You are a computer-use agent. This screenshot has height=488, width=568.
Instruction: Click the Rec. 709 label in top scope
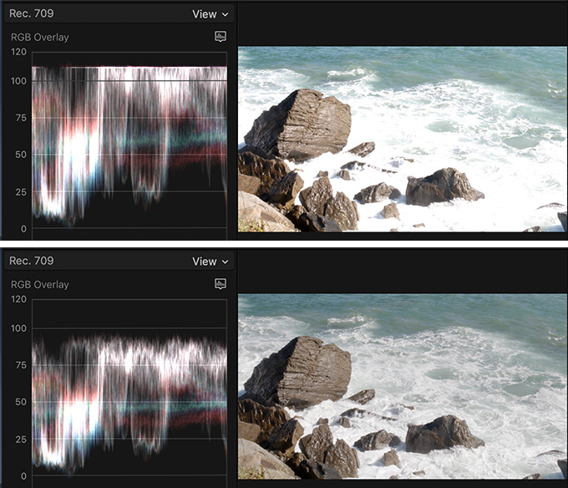[x=32, y=13]
